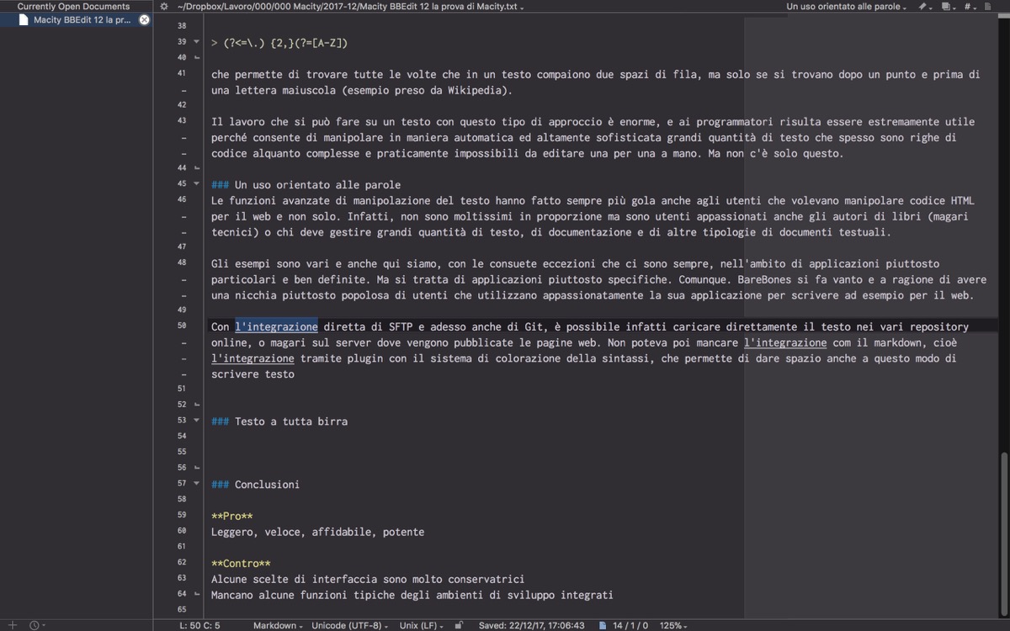Click text 'che permette di trovare tutte le volte'

[323, 74]
